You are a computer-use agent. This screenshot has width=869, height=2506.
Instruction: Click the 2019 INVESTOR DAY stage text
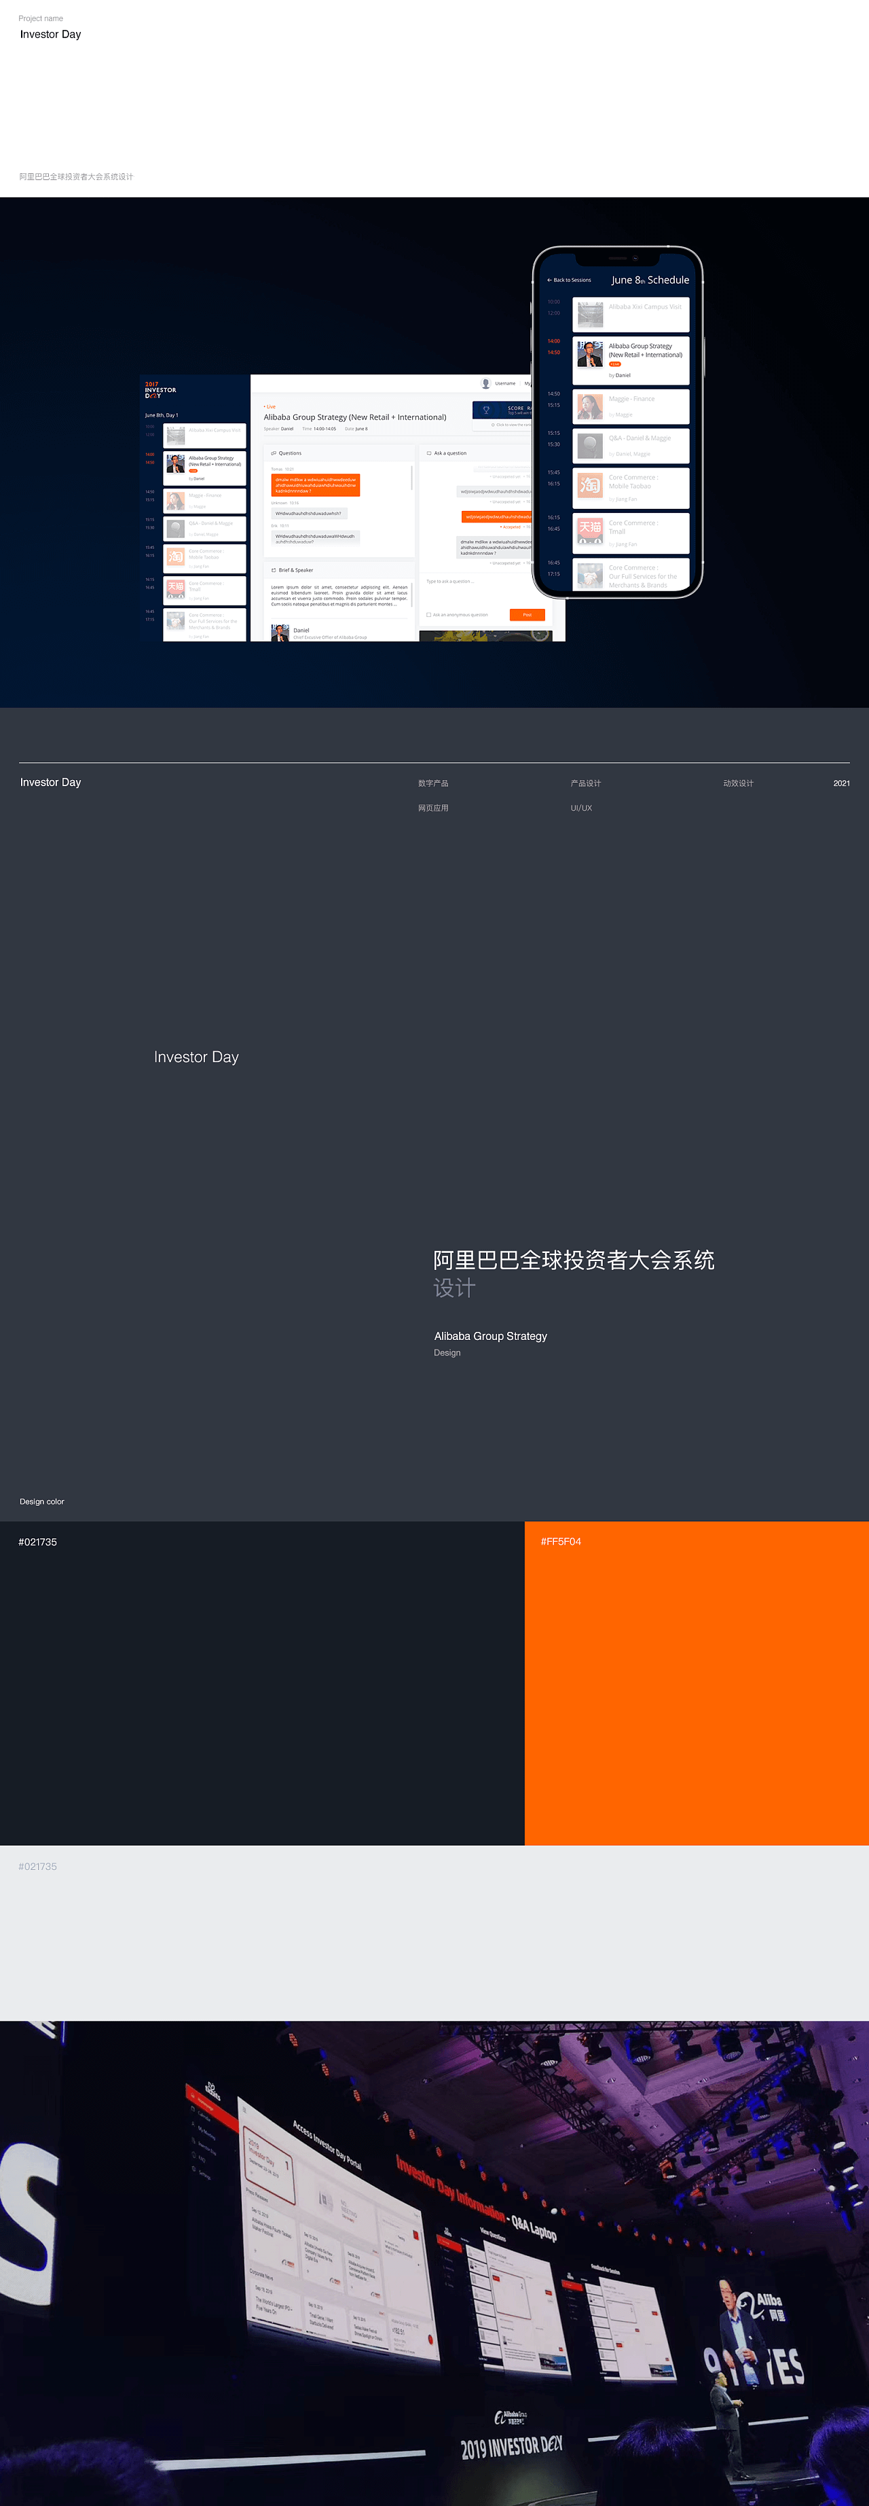511,2447
